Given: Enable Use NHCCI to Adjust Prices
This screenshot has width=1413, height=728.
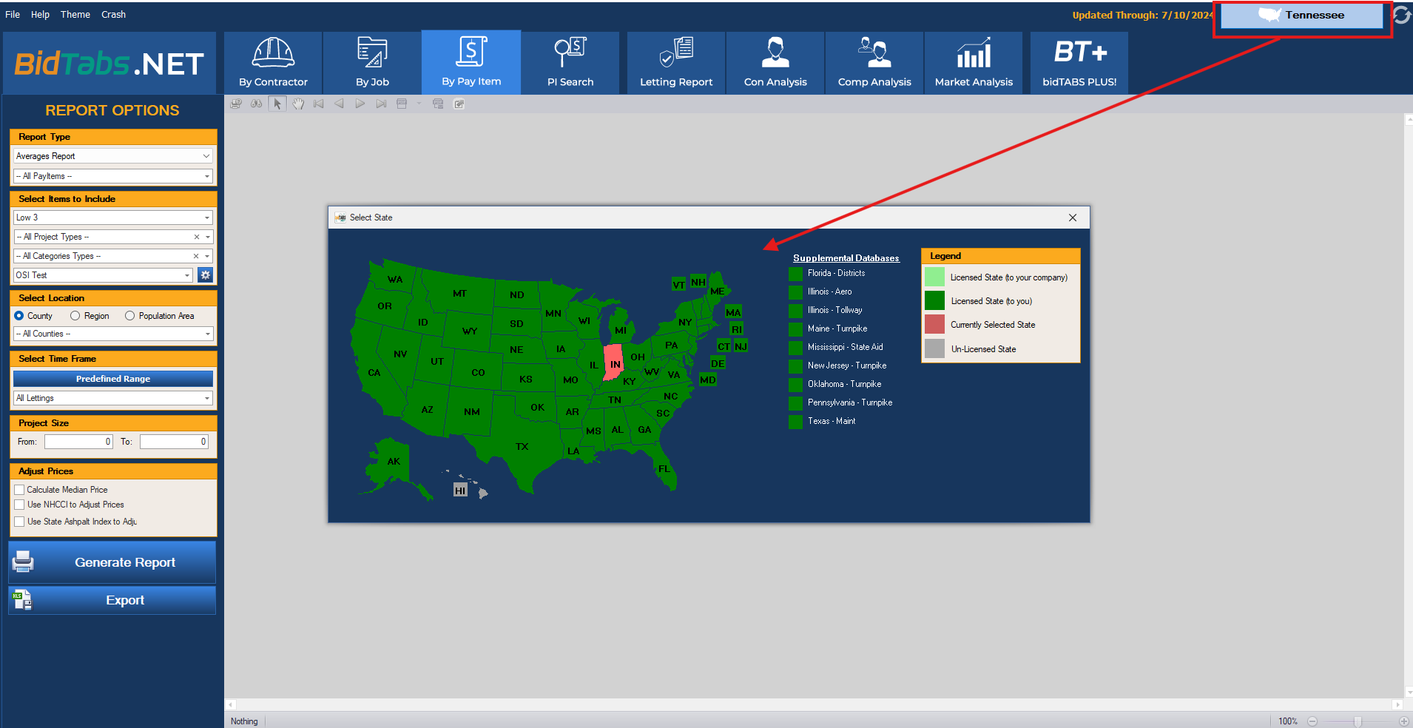Looking at the screenshot, I should coord(20,505).
